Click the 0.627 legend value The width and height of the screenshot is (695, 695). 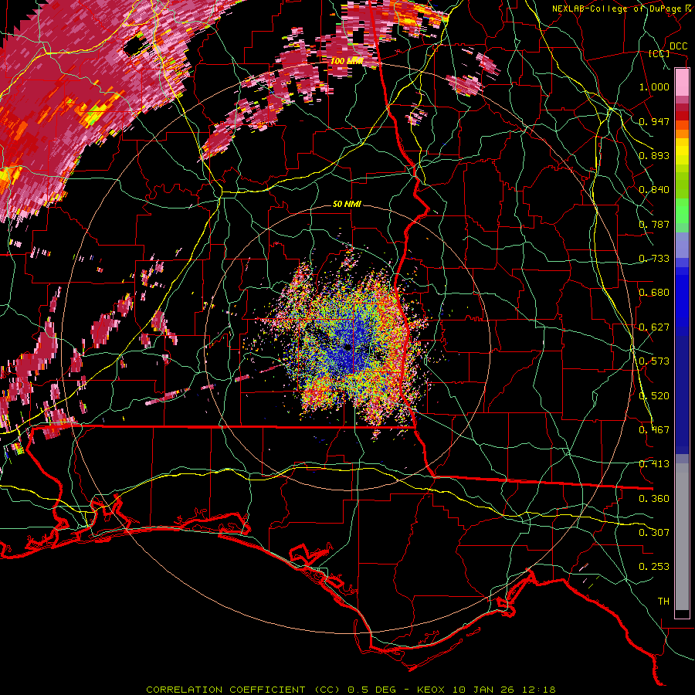click(654, 327)
